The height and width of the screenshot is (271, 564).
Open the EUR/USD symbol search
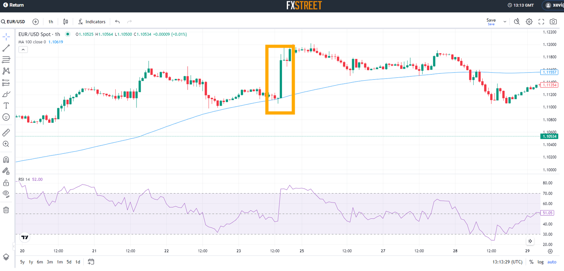tap(13, 22)
